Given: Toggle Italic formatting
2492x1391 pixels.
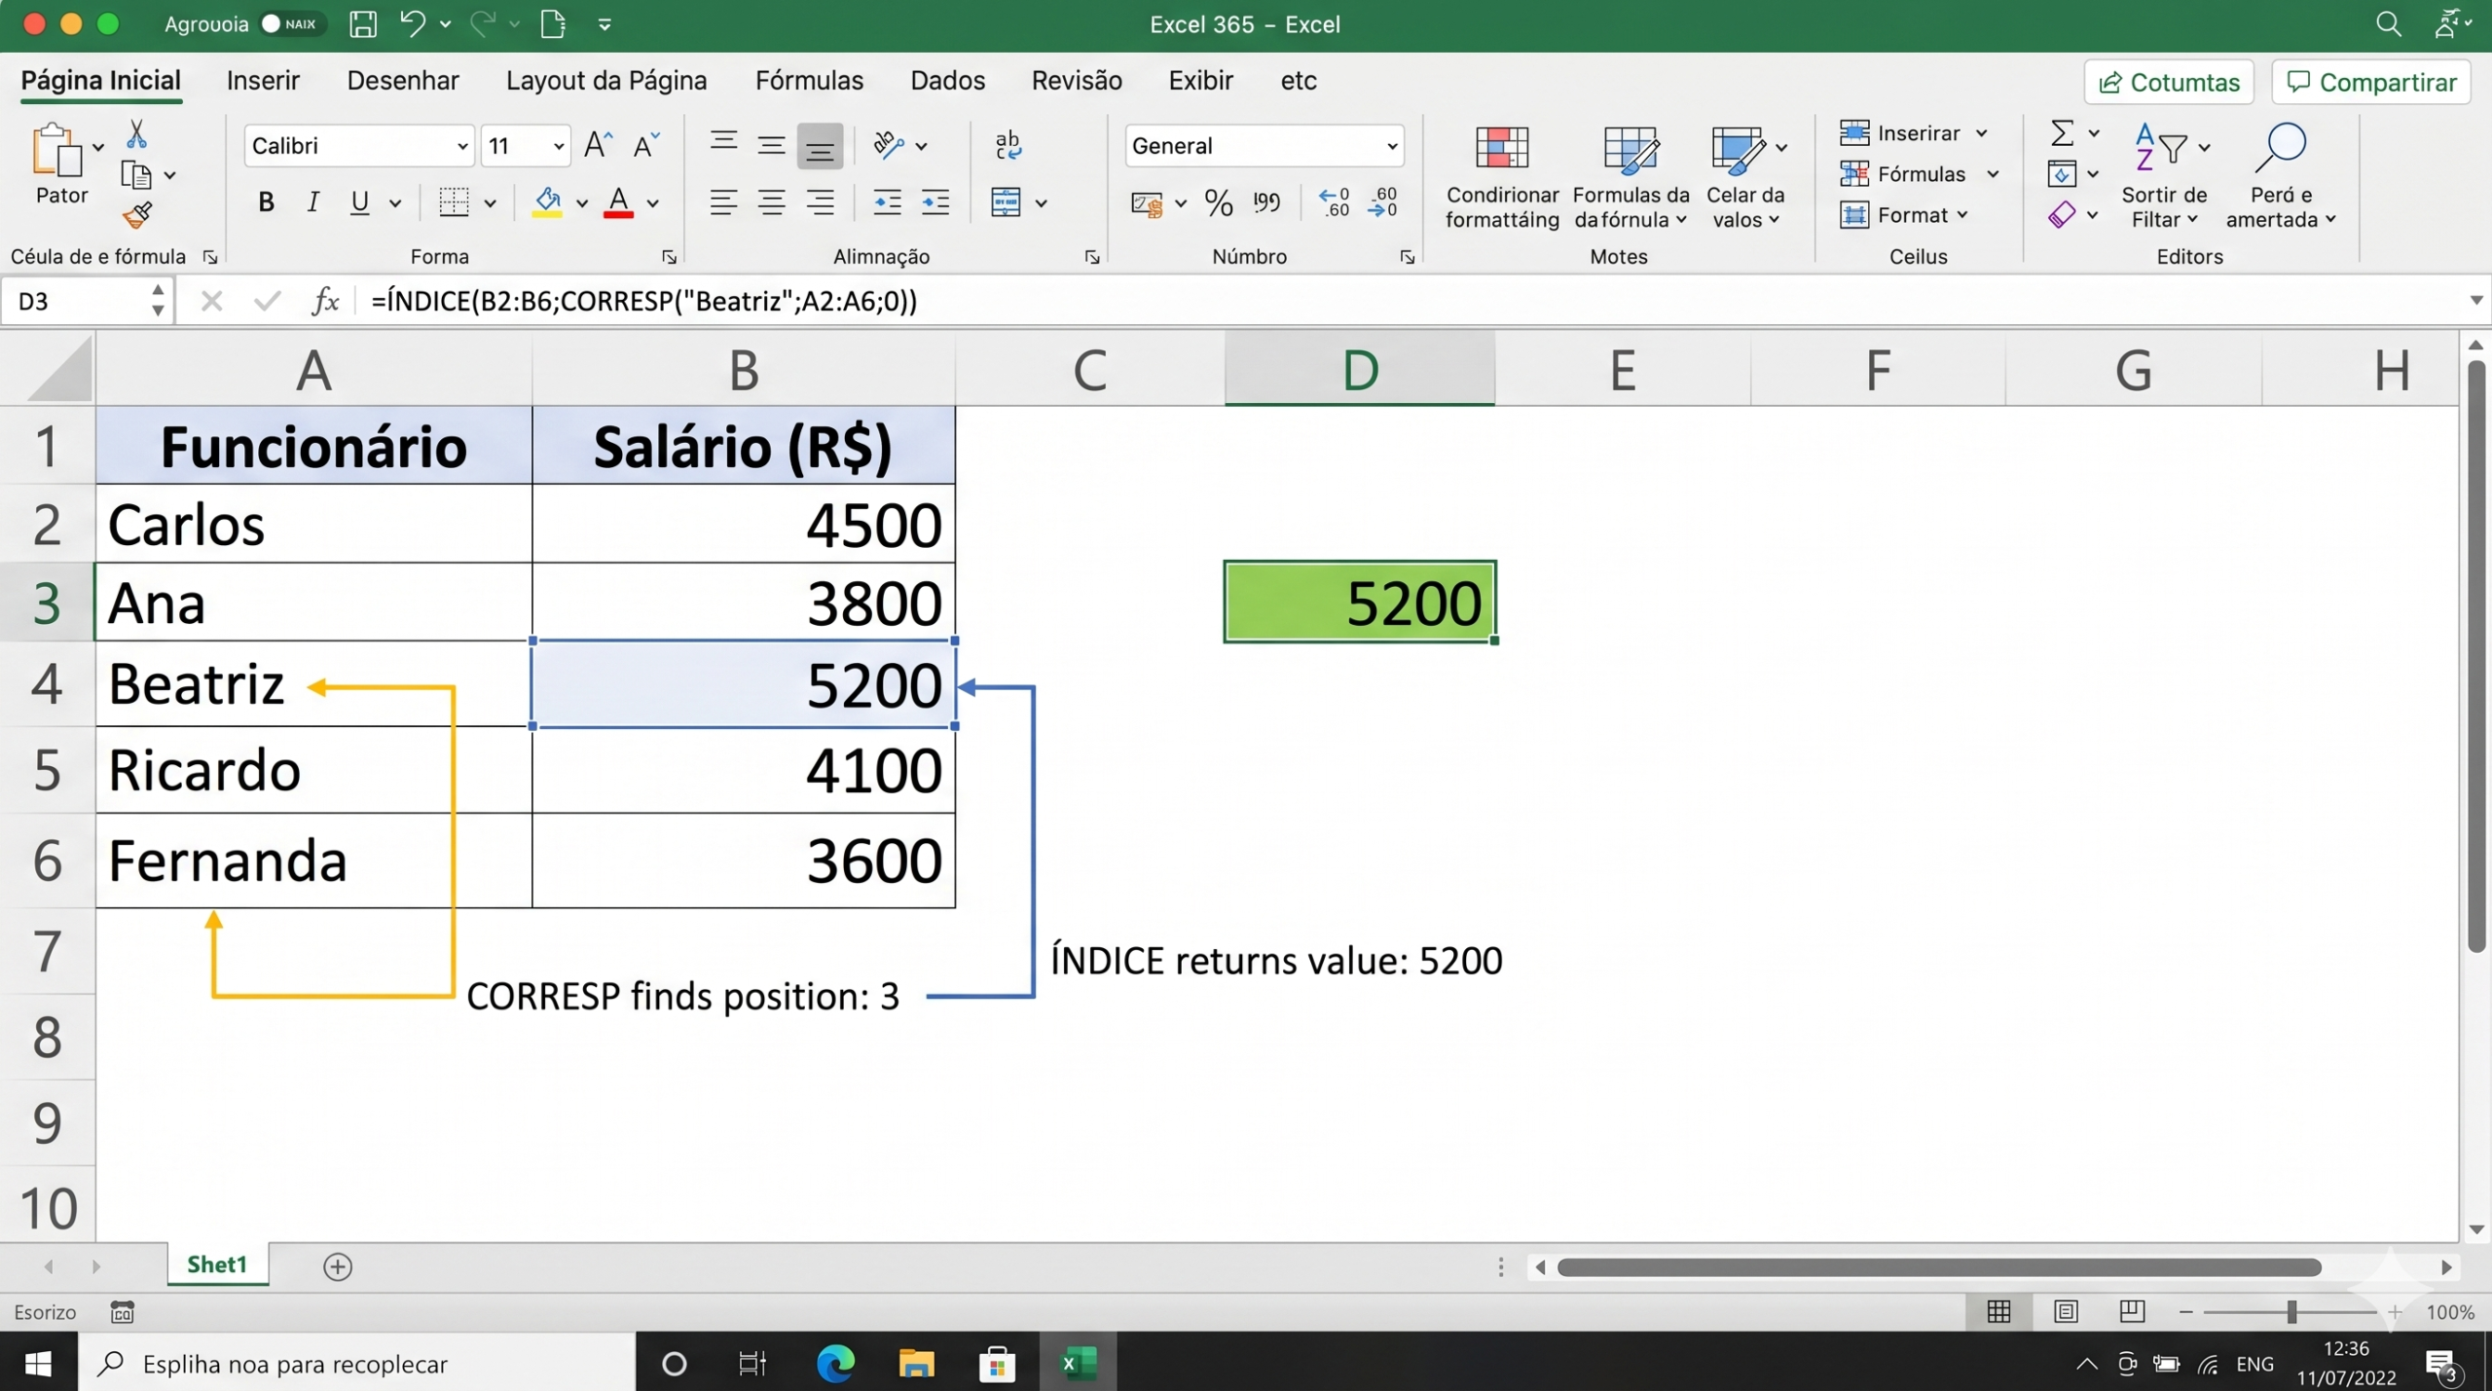Looking at the screenshot, I should [312, 202].
